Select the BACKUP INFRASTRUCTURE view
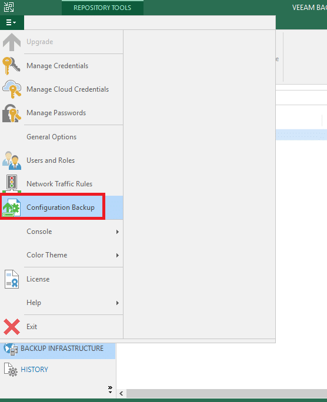Viewport: 327px width, 402px height. click(x=62, y=349)
